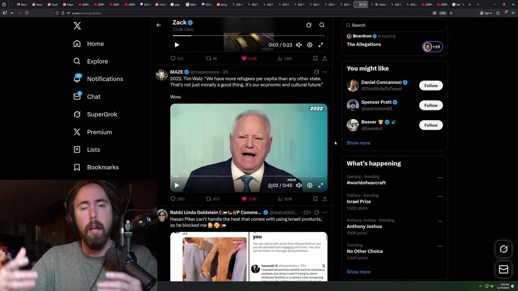View MAZE post analytics 161K
Image resolution: width=518 pixels, height=291 pixels.
pos(284,199)
